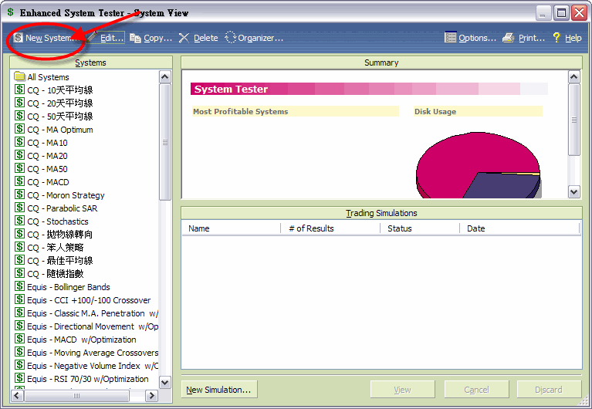The image size is (592, 409).
Task: Click Print in the toolbar
Action: pyautogui.click(x=523, y=38)
